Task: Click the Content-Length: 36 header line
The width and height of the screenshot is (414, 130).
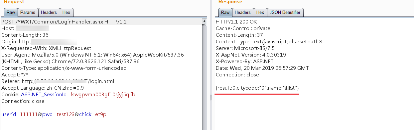Action: [x=25, y=35]
